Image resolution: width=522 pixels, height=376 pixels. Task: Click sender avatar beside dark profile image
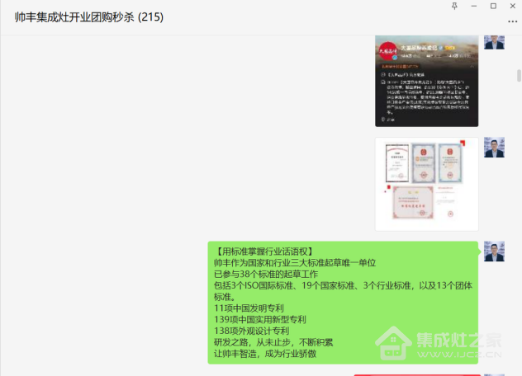pyautogui.click(x=494, y=42)
